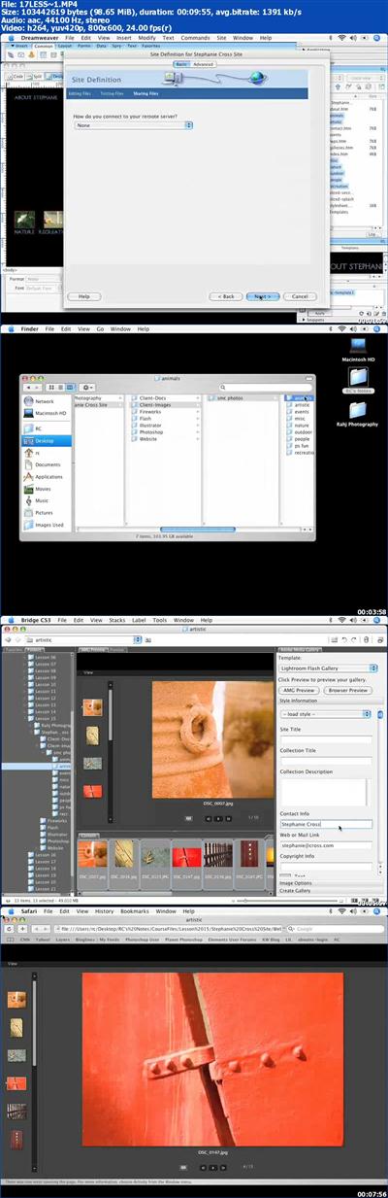388x1198 pixels.
Task: Open the Stacks menu in Bridge
Action: 117,620
